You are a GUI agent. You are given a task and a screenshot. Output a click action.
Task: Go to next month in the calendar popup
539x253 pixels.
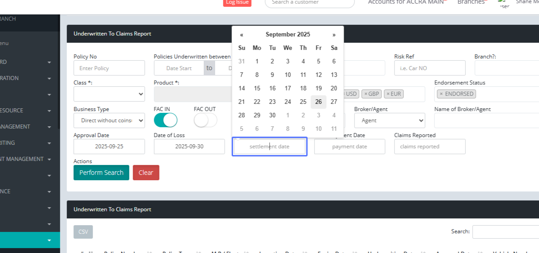(x=334, y=35)
